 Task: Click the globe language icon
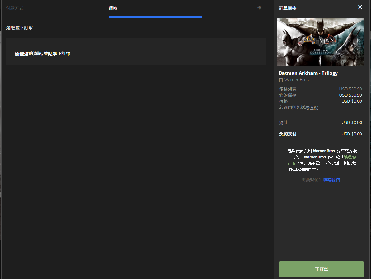click(259, 8)
